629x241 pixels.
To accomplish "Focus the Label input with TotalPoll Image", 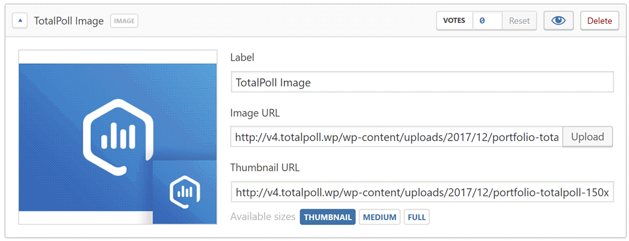I will [x=422, y=82].
